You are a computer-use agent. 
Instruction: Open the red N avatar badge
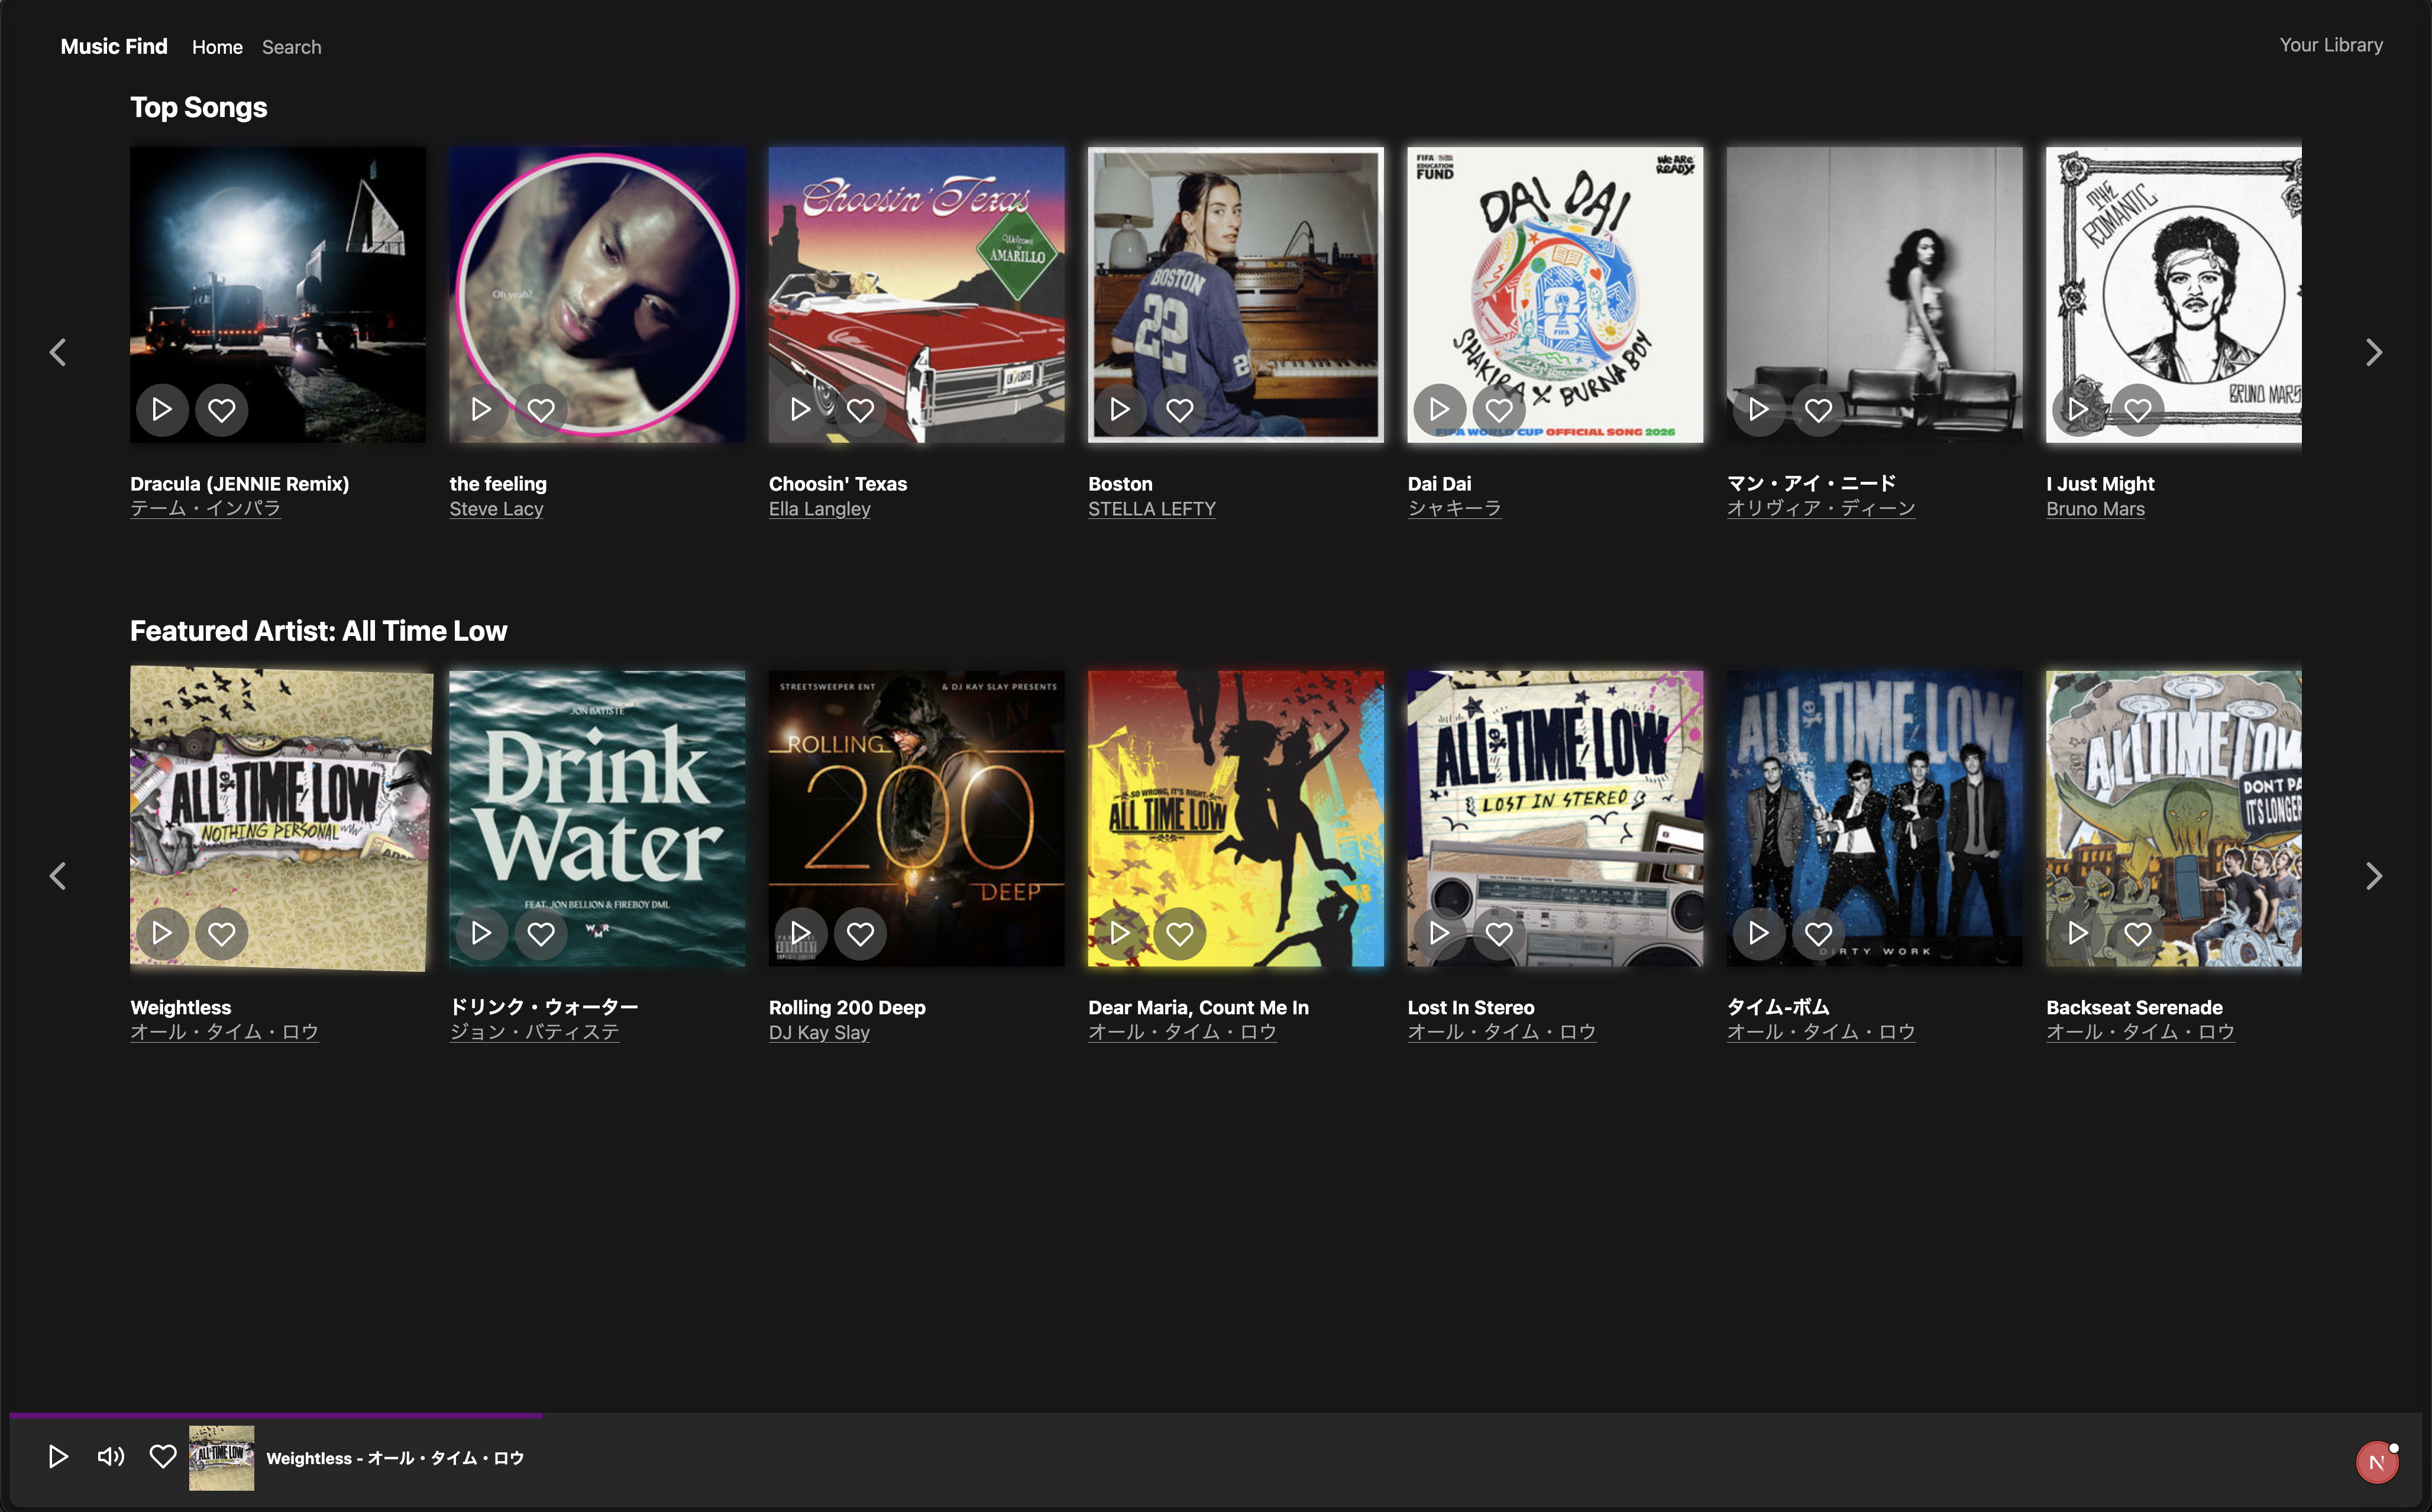click(x=2377, y=1463)
